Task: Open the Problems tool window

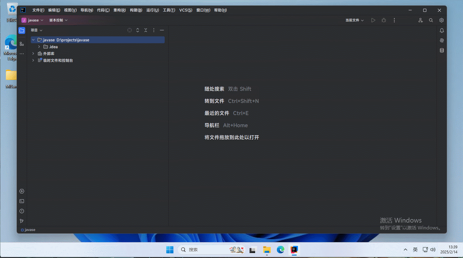Action: click(x=22, y=211)
